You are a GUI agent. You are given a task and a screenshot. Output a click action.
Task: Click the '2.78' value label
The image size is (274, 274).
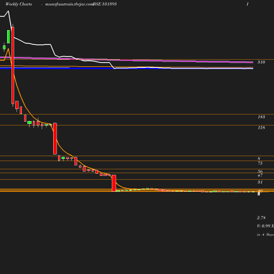click(261, 218)
